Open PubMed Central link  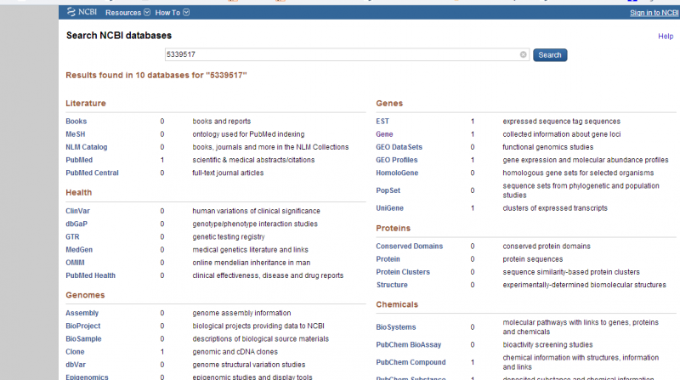(x=92, y=173)
